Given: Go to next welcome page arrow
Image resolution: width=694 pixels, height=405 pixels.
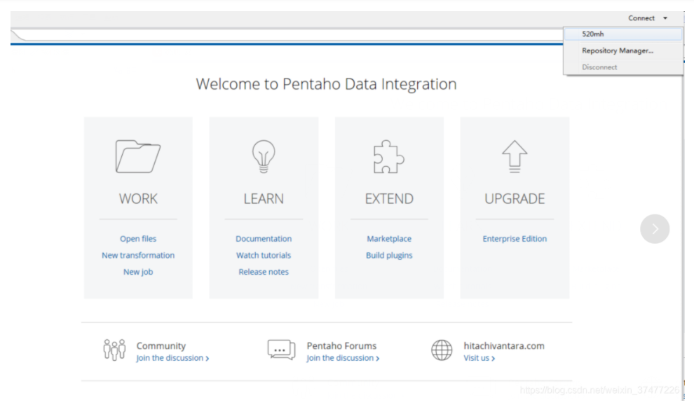Looking at the screenshot, I should [655, 229].
